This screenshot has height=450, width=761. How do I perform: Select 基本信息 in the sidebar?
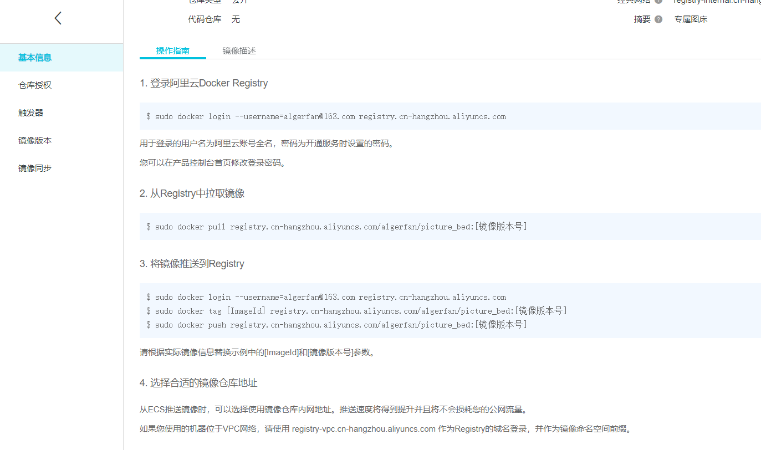click(62, 58)
